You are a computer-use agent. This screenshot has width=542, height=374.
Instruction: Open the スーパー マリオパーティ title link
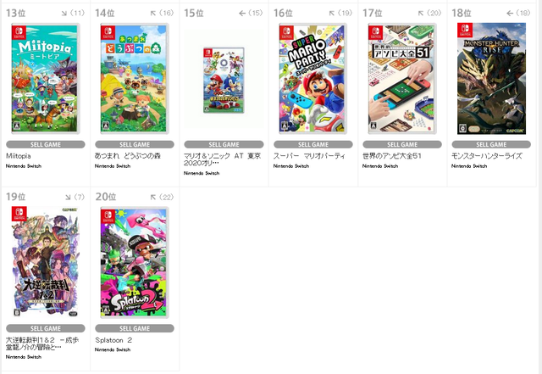click(309, 156)
